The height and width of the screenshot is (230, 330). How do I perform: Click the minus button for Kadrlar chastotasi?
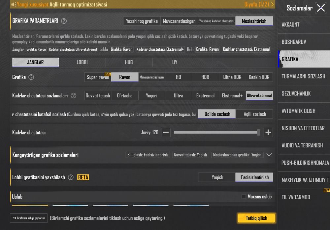point(166,132)
